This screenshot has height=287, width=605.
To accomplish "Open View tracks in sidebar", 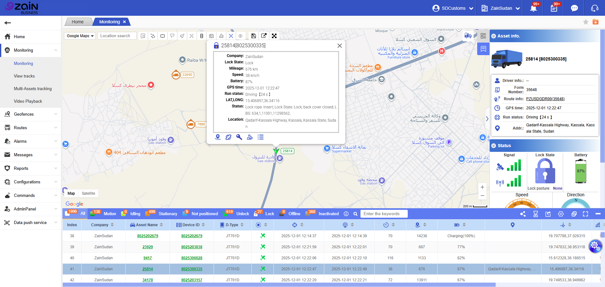I will pyautogui.click(x=24, y=76).
